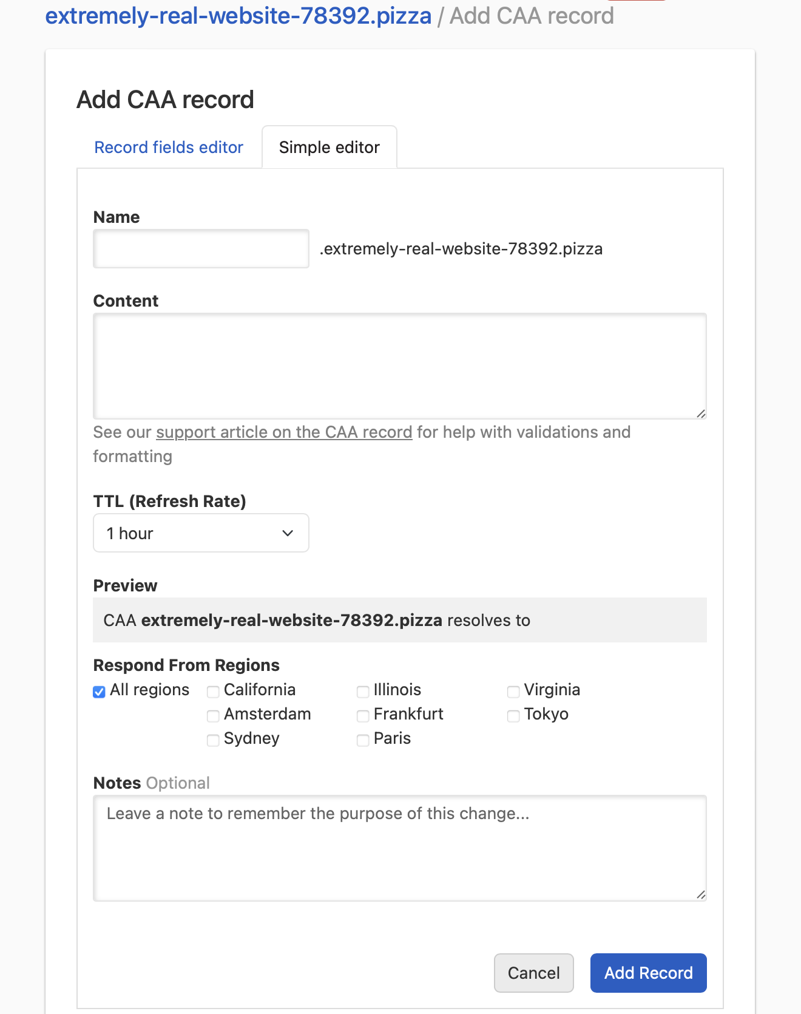Expand the TTL Refresh Rate dropdown
This screenshot has width=801, height=1014.
(201, 533)
